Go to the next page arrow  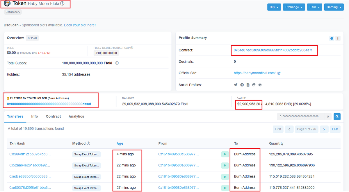click(x=324, y=129)
